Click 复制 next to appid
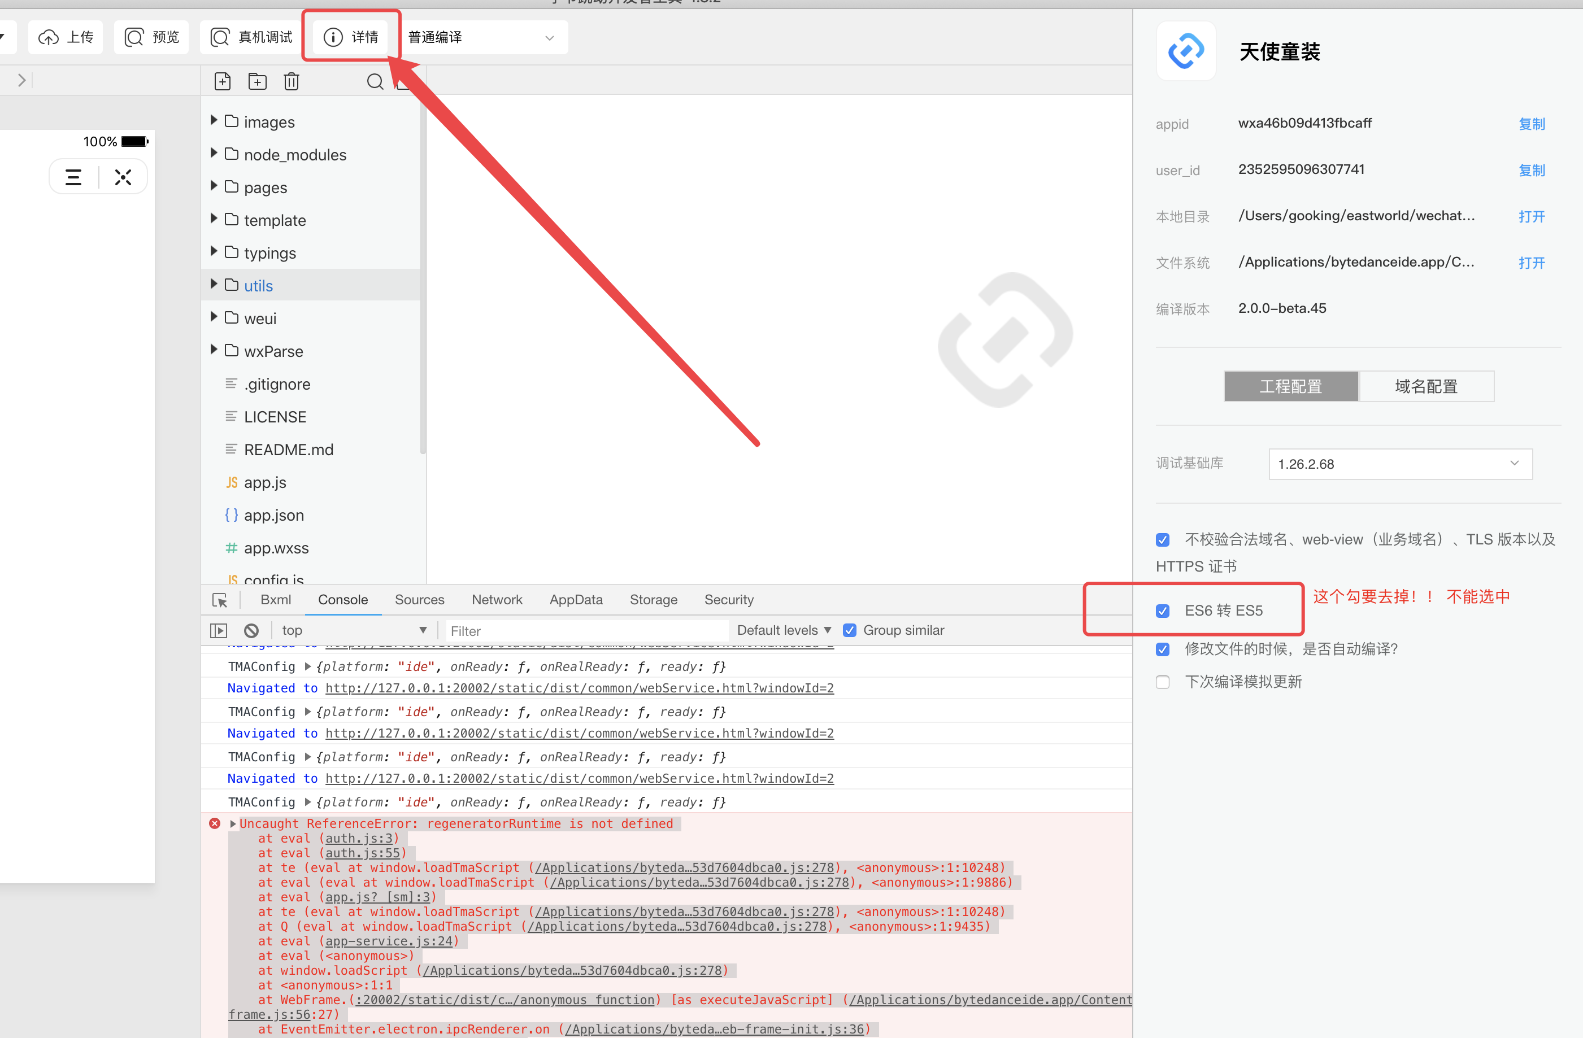This screenshot has width=1583, height=1038. 1531,124
